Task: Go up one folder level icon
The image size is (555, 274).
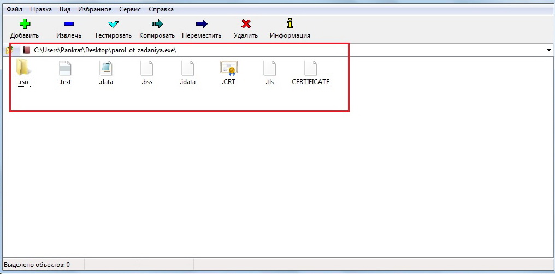Action: tap(9, 50)
